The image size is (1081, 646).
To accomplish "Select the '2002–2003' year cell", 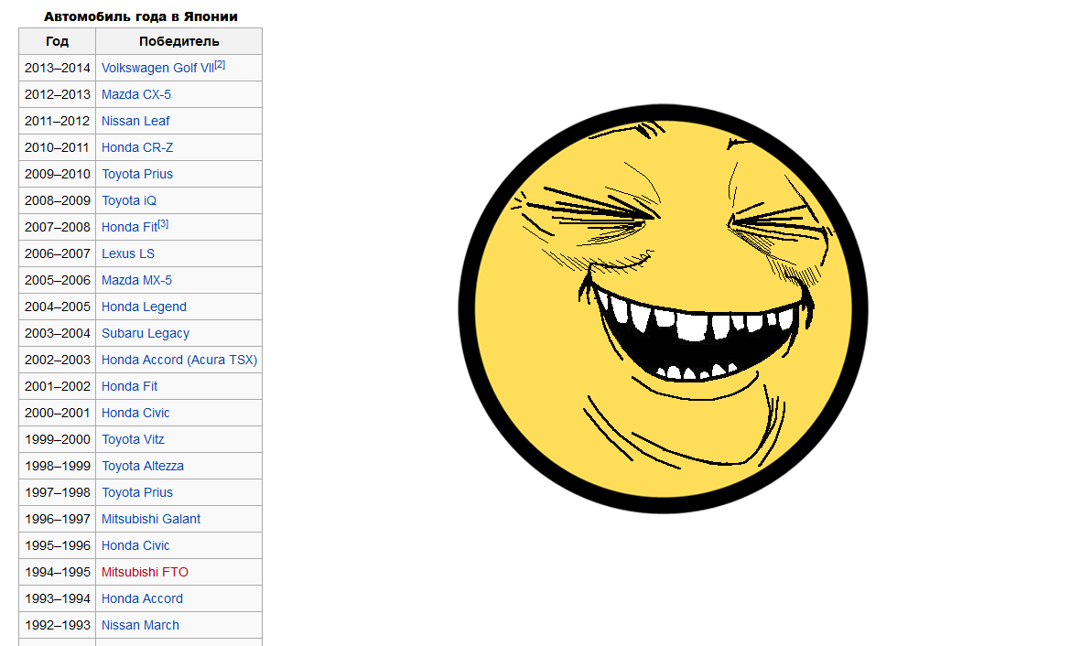I will [x=58, y=360].
